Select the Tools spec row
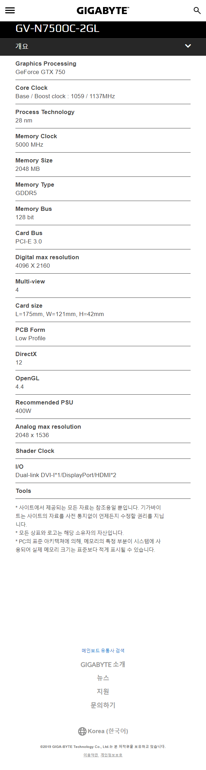The width and height of the screenshot is (206, 770). click(103, 491)
